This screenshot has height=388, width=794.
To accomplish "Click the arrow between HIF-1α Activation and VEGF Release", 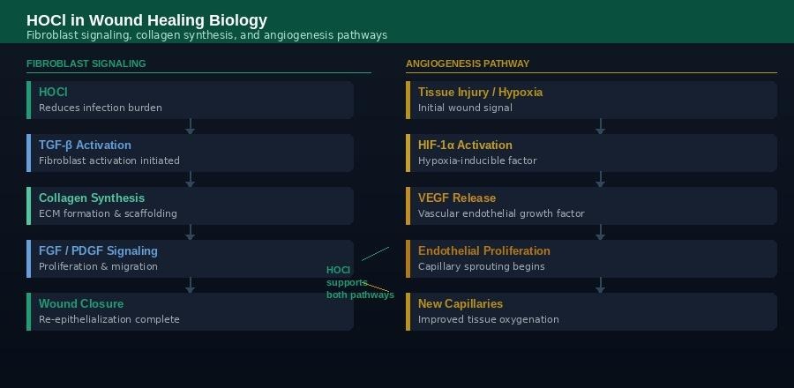I will pyautogui.click(x=600, y=180).
